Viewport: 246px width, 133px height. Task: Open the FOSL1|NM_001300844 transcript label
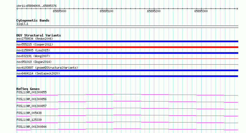pyautogui.click(x=32, y=127)
